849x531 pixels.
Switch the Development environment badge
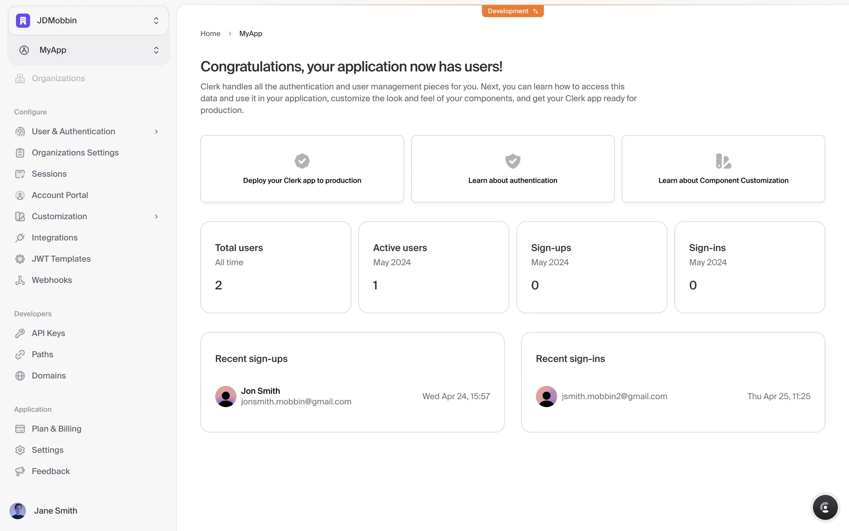(x=512, y=11)
